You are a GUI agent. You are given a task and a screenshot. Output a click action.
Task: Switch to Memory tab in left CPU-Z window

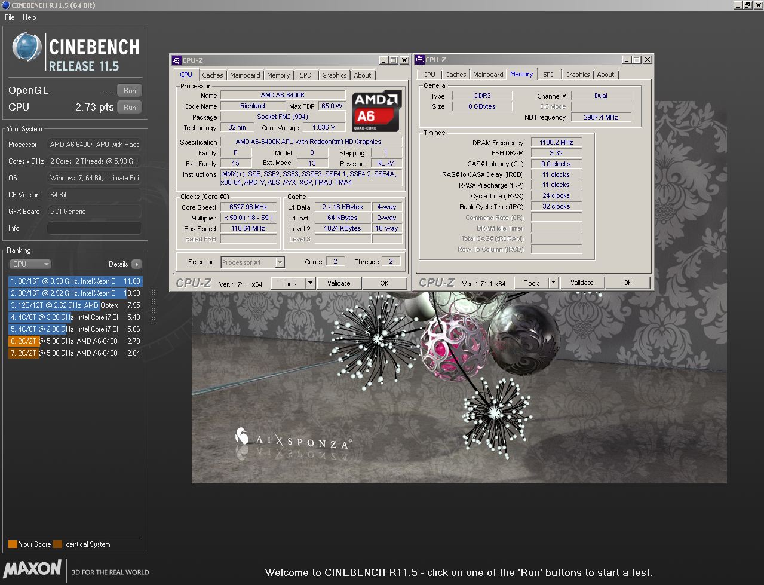278,75
